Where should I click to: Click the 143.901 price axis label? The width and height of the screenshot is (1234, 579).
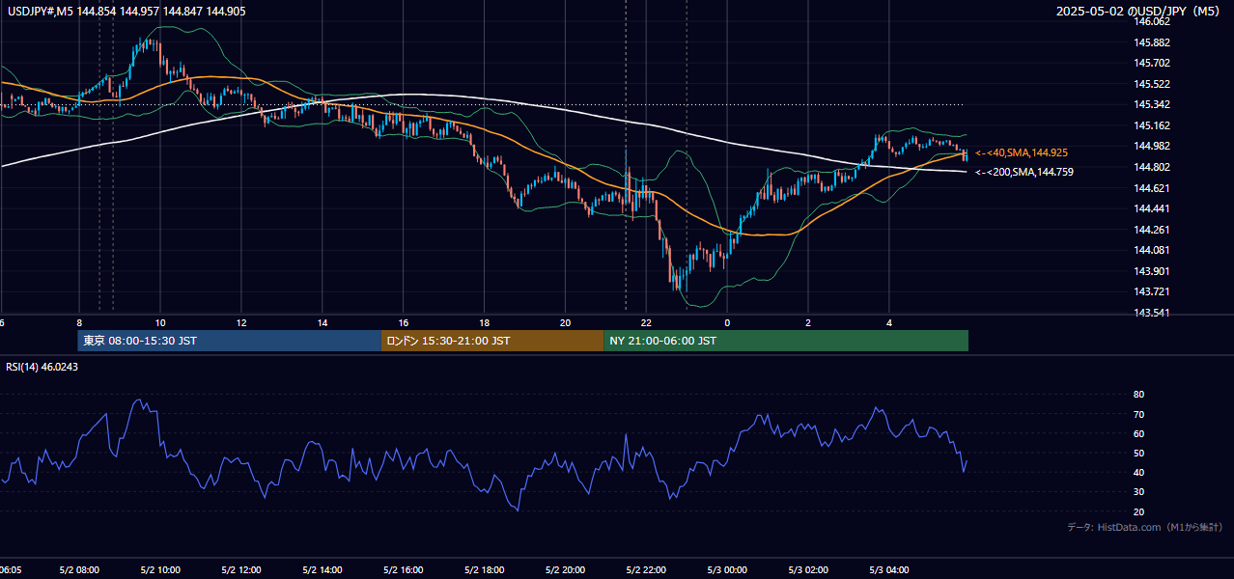[1151, 271]
